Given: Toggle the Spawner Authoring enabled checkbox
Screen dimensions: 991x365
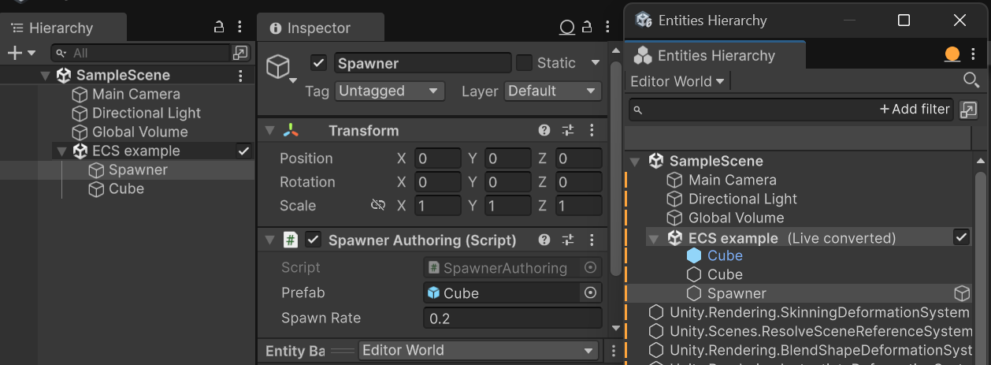Looking at the screenshot, I should (x=314, y=240).
